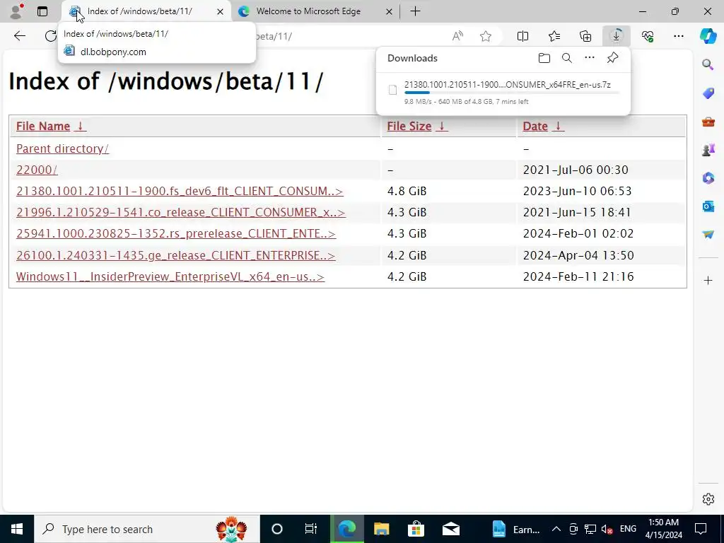Download Windows11 InsiderPreview EnterpriseVL file

170,276
